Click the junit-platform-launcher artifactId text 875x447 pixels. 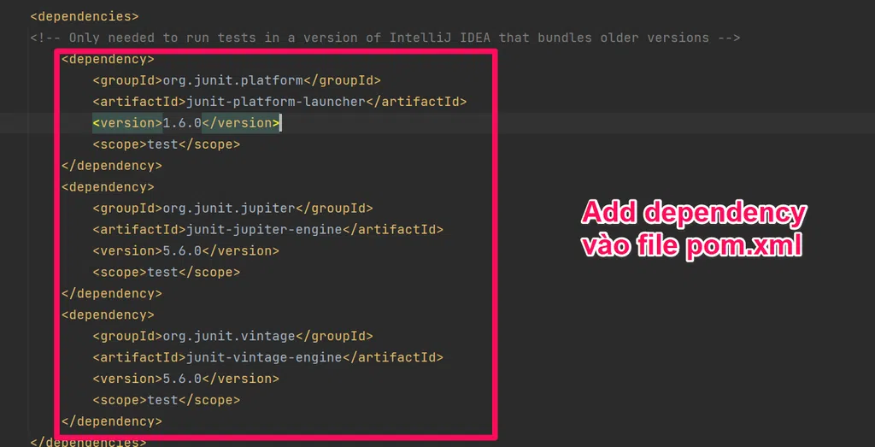(276, 102)
